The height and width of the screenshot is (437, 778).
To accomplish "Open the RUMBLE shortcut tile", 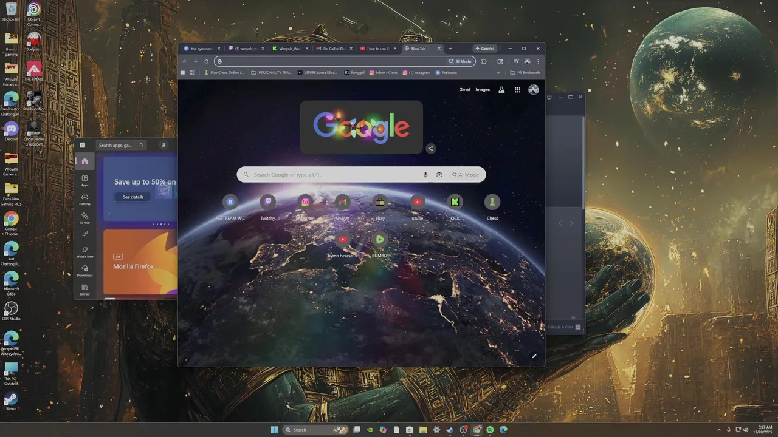I will pyautogui.click(x=380, y=245).
